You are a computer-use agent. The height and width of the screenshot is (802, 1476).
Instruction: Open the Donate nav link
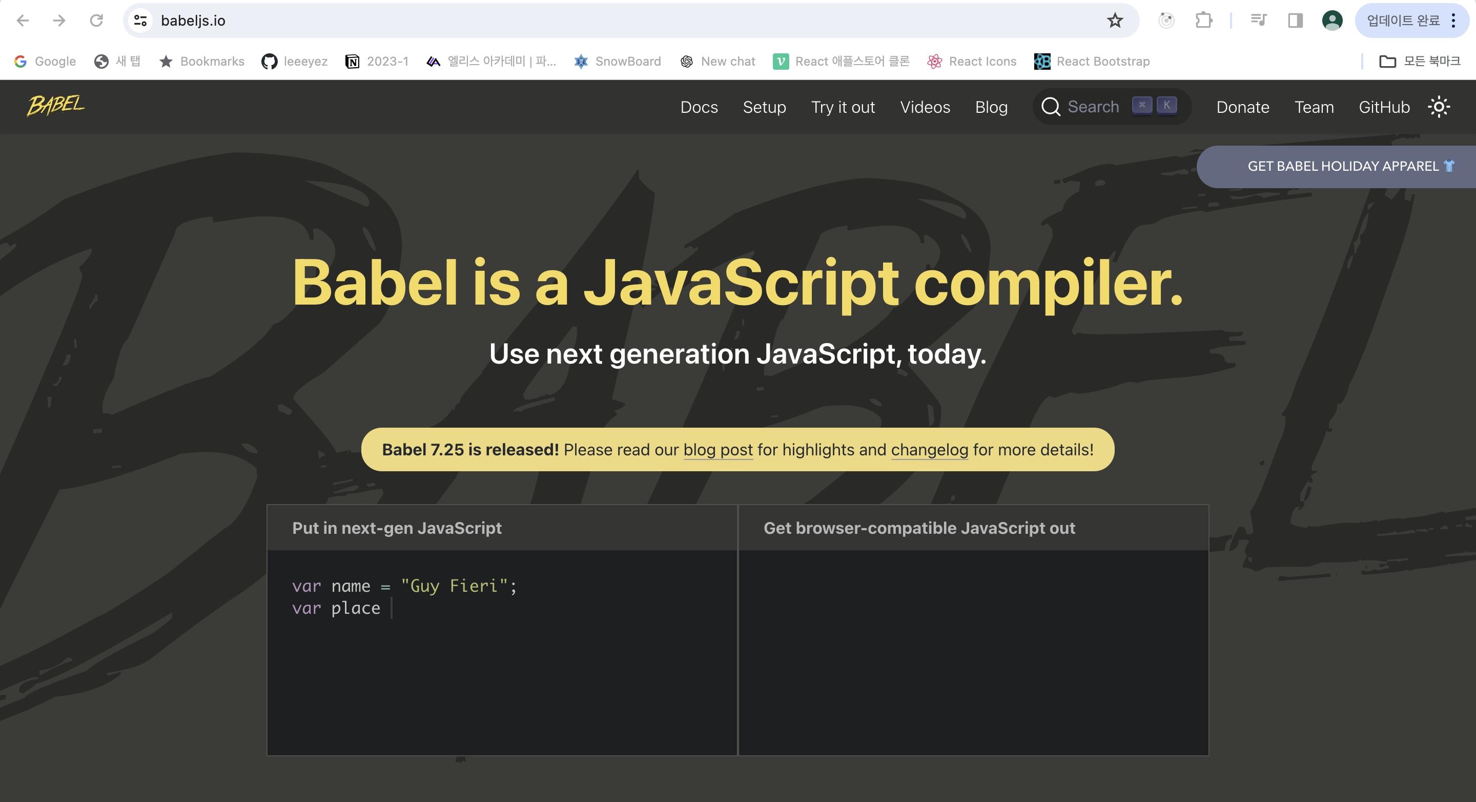1243,107
